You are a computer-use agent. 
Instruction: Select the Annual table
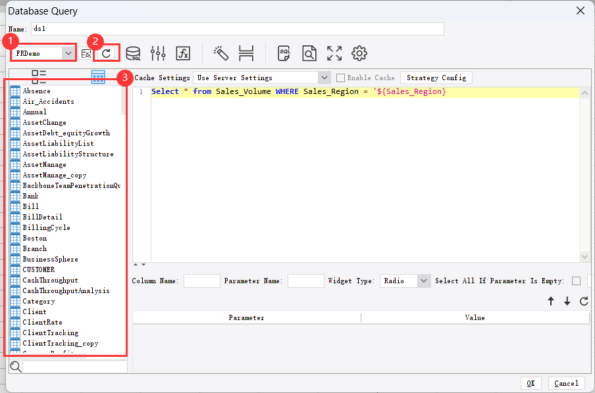click(x=34, y=112)
